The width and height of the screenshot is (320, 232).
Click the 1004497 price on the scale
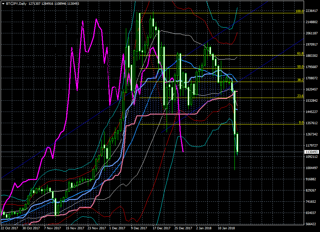pyautogui.click(x=312, y=168)
